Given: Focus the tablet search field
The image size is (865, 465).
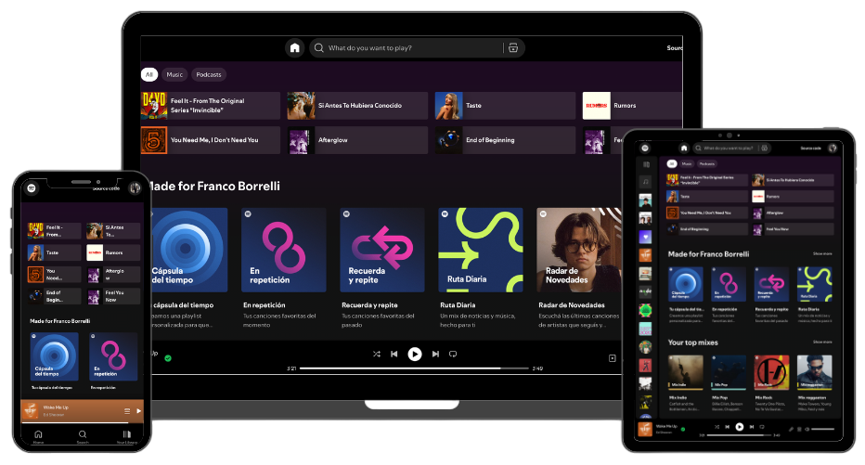Looking at the screenshot, I should click(731, 148).
